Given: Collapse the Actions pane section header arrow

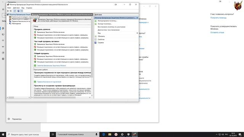Looking at the screenshot, I should tap(137, 18).
